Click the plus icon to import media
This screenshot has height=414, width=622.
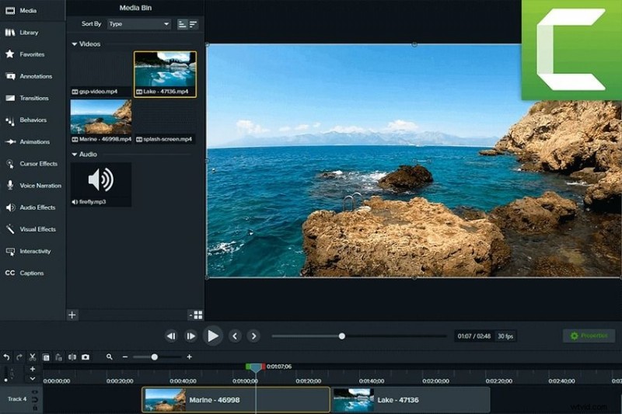72,315
